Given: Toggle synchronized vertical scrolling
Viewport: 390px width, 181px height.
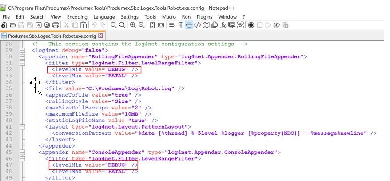Looking at the screenshot, I should [x=153, y=25].
